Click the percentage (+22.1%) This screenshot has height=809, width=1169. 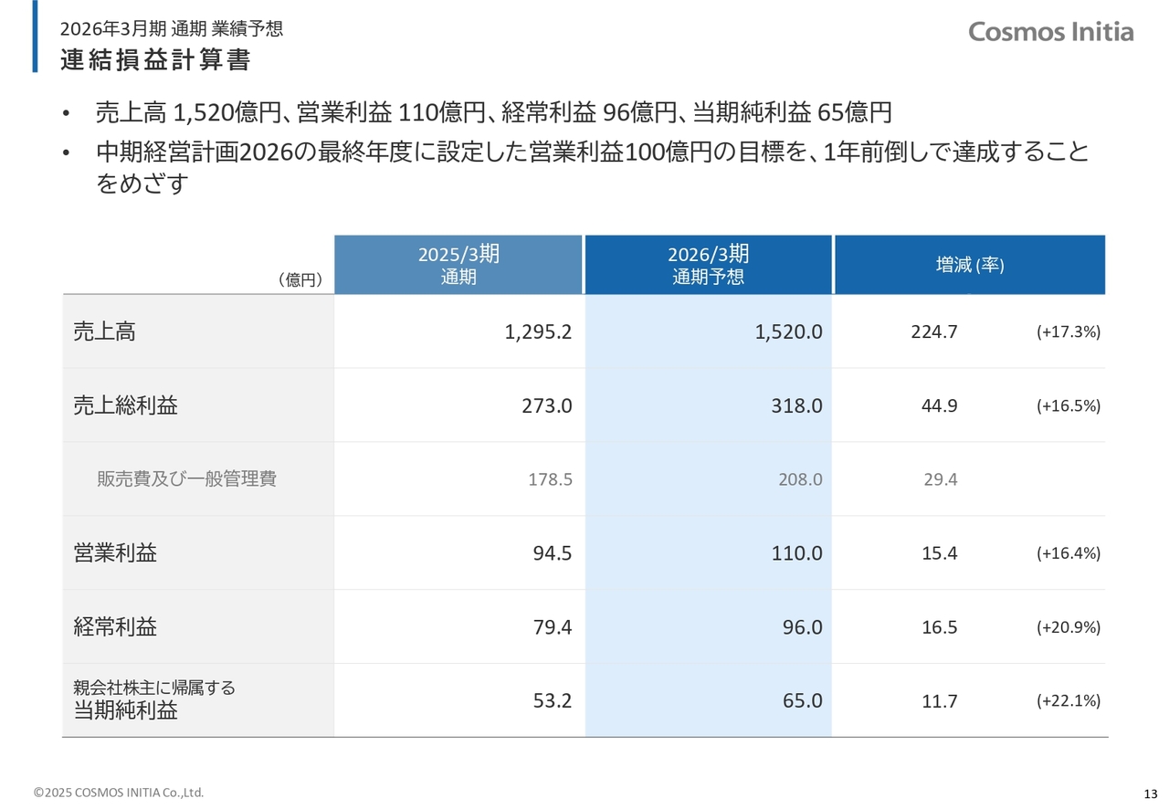[1069, 701]
